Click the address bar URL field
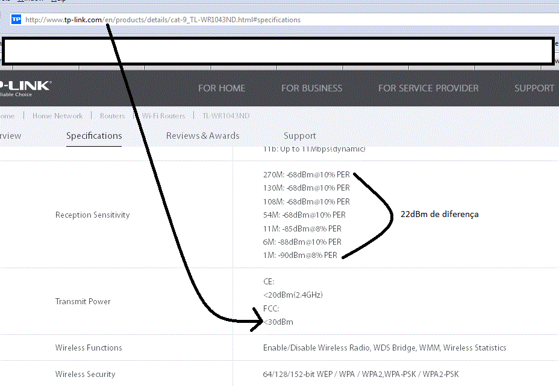The height and width of the screenshot is (386, 559). coord(285,20)
